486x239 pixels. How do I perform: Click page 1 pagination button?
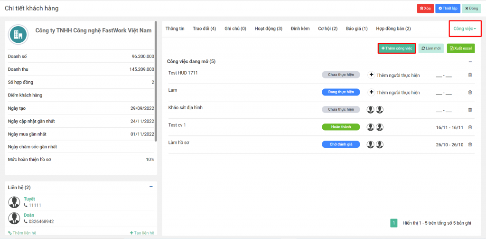pyautogui.click(x=393, y=223)
